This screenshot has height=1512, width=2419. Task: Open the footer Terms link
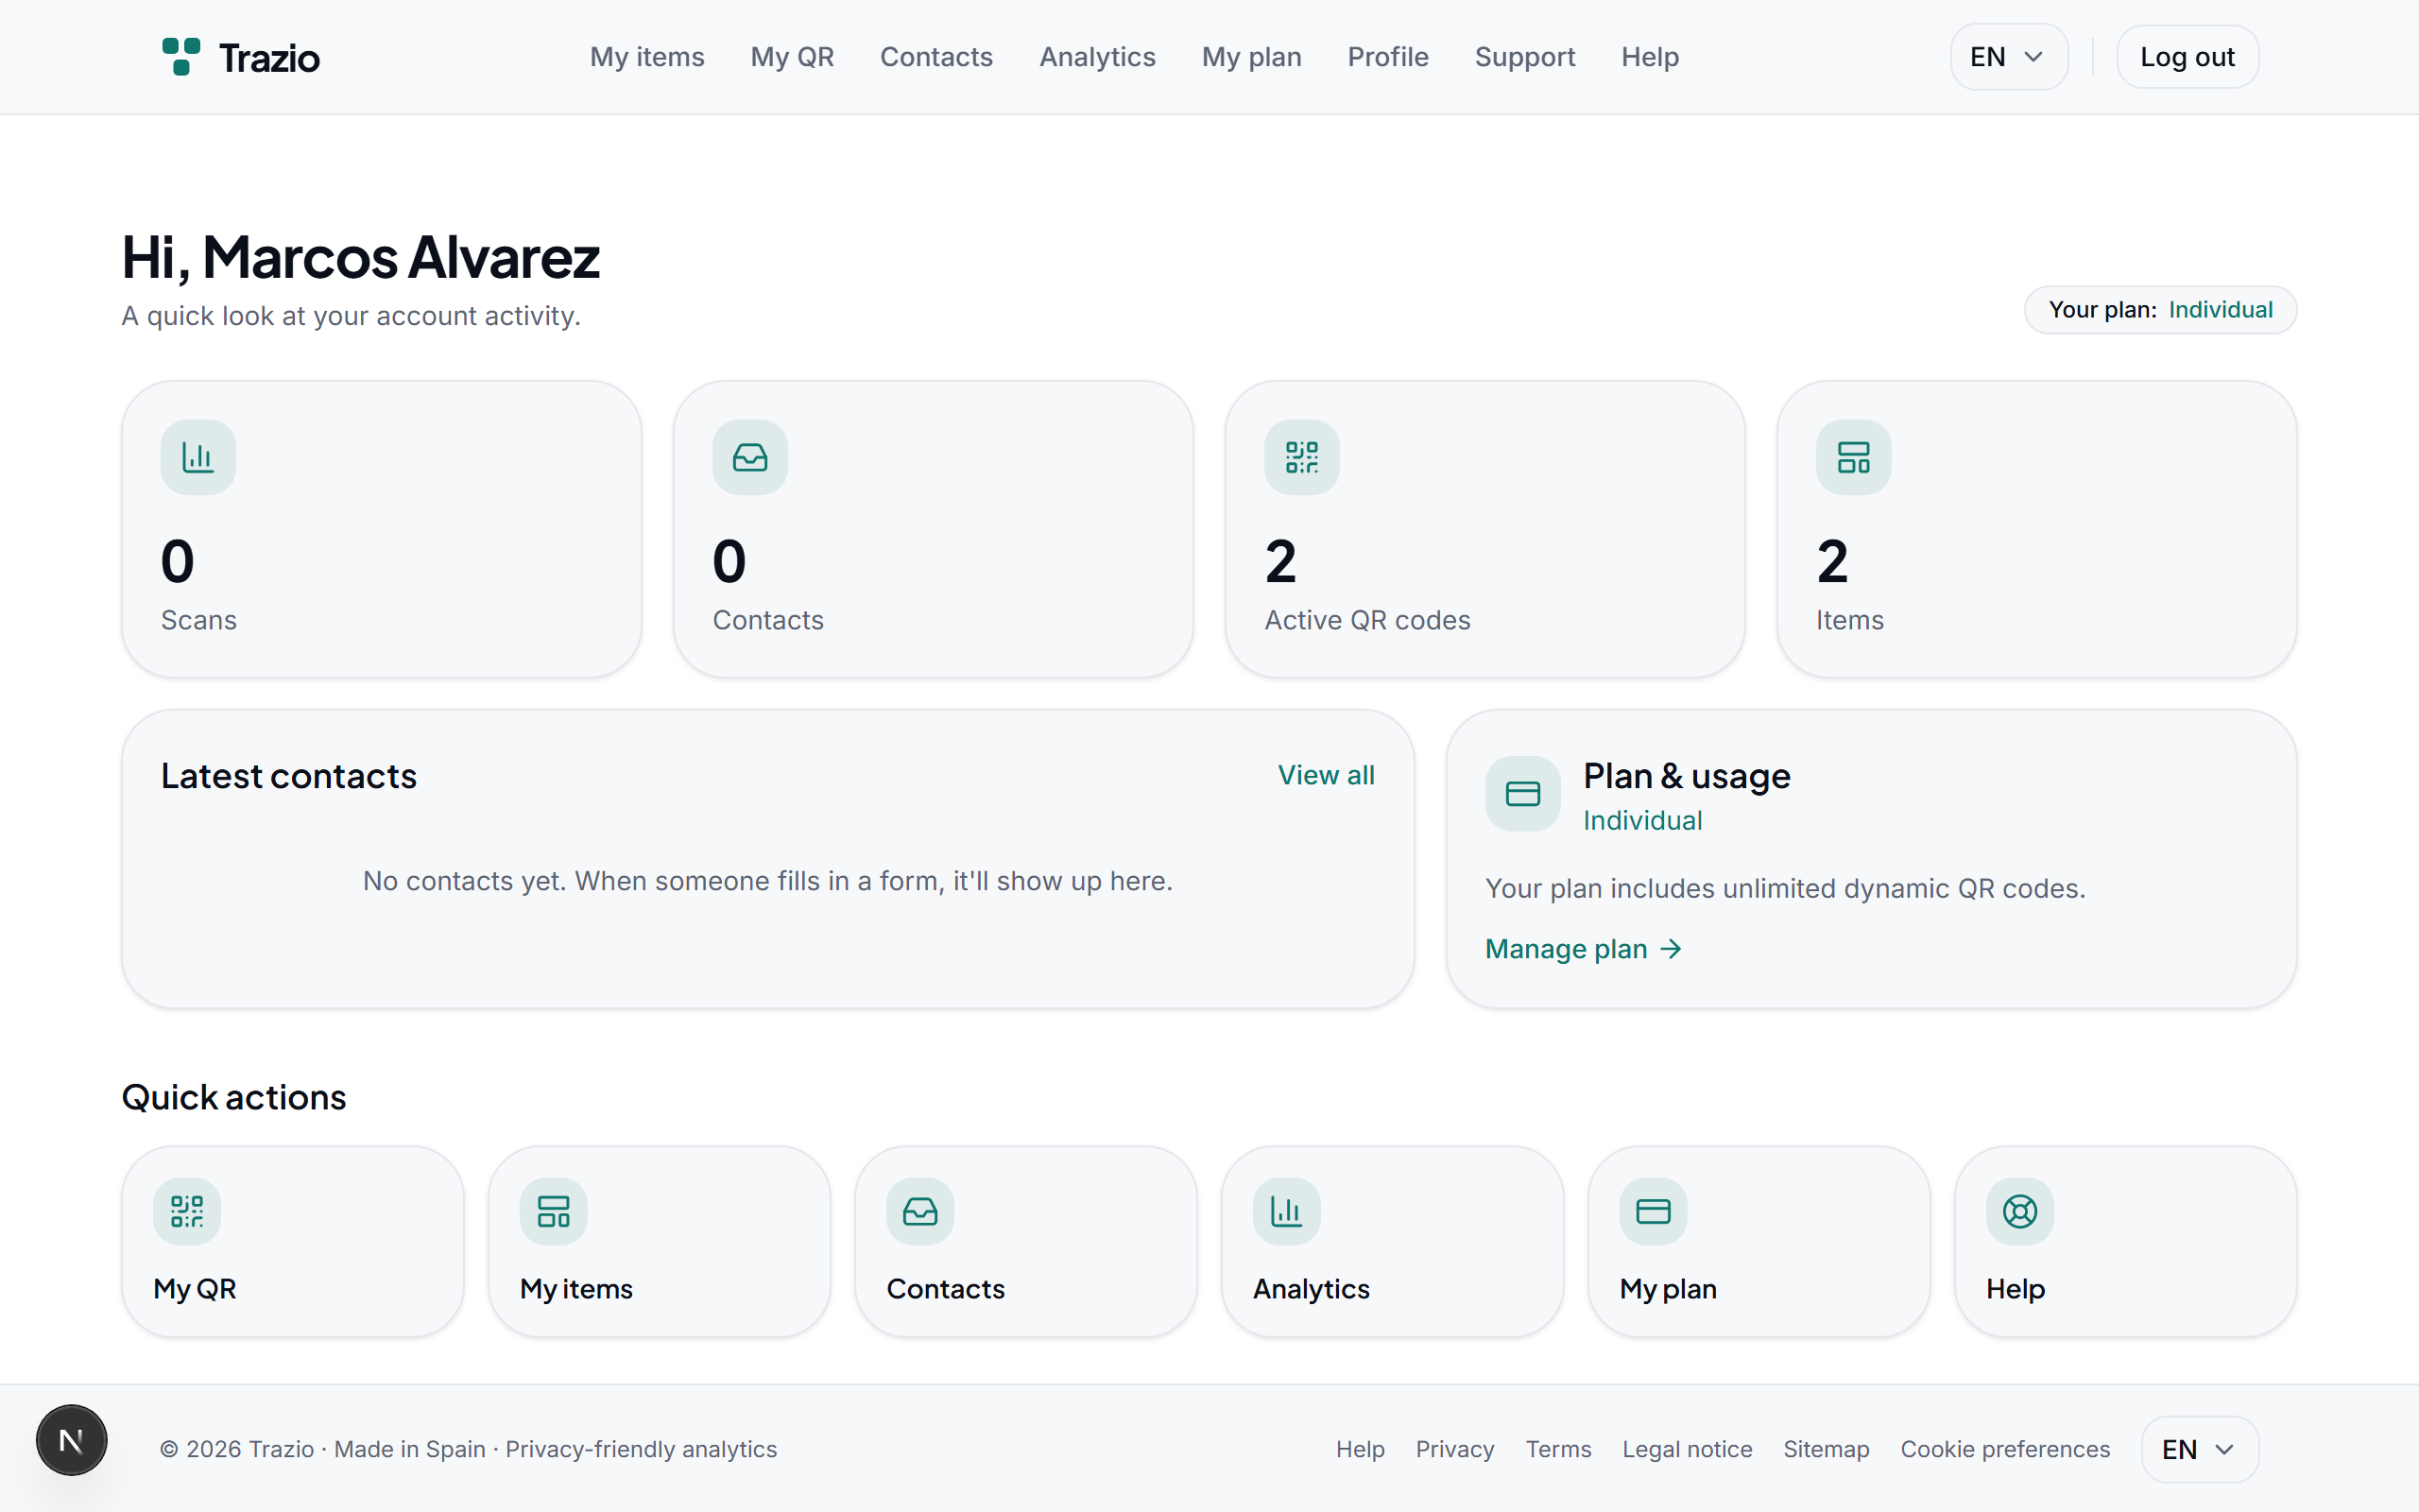click(1557, 1449)
